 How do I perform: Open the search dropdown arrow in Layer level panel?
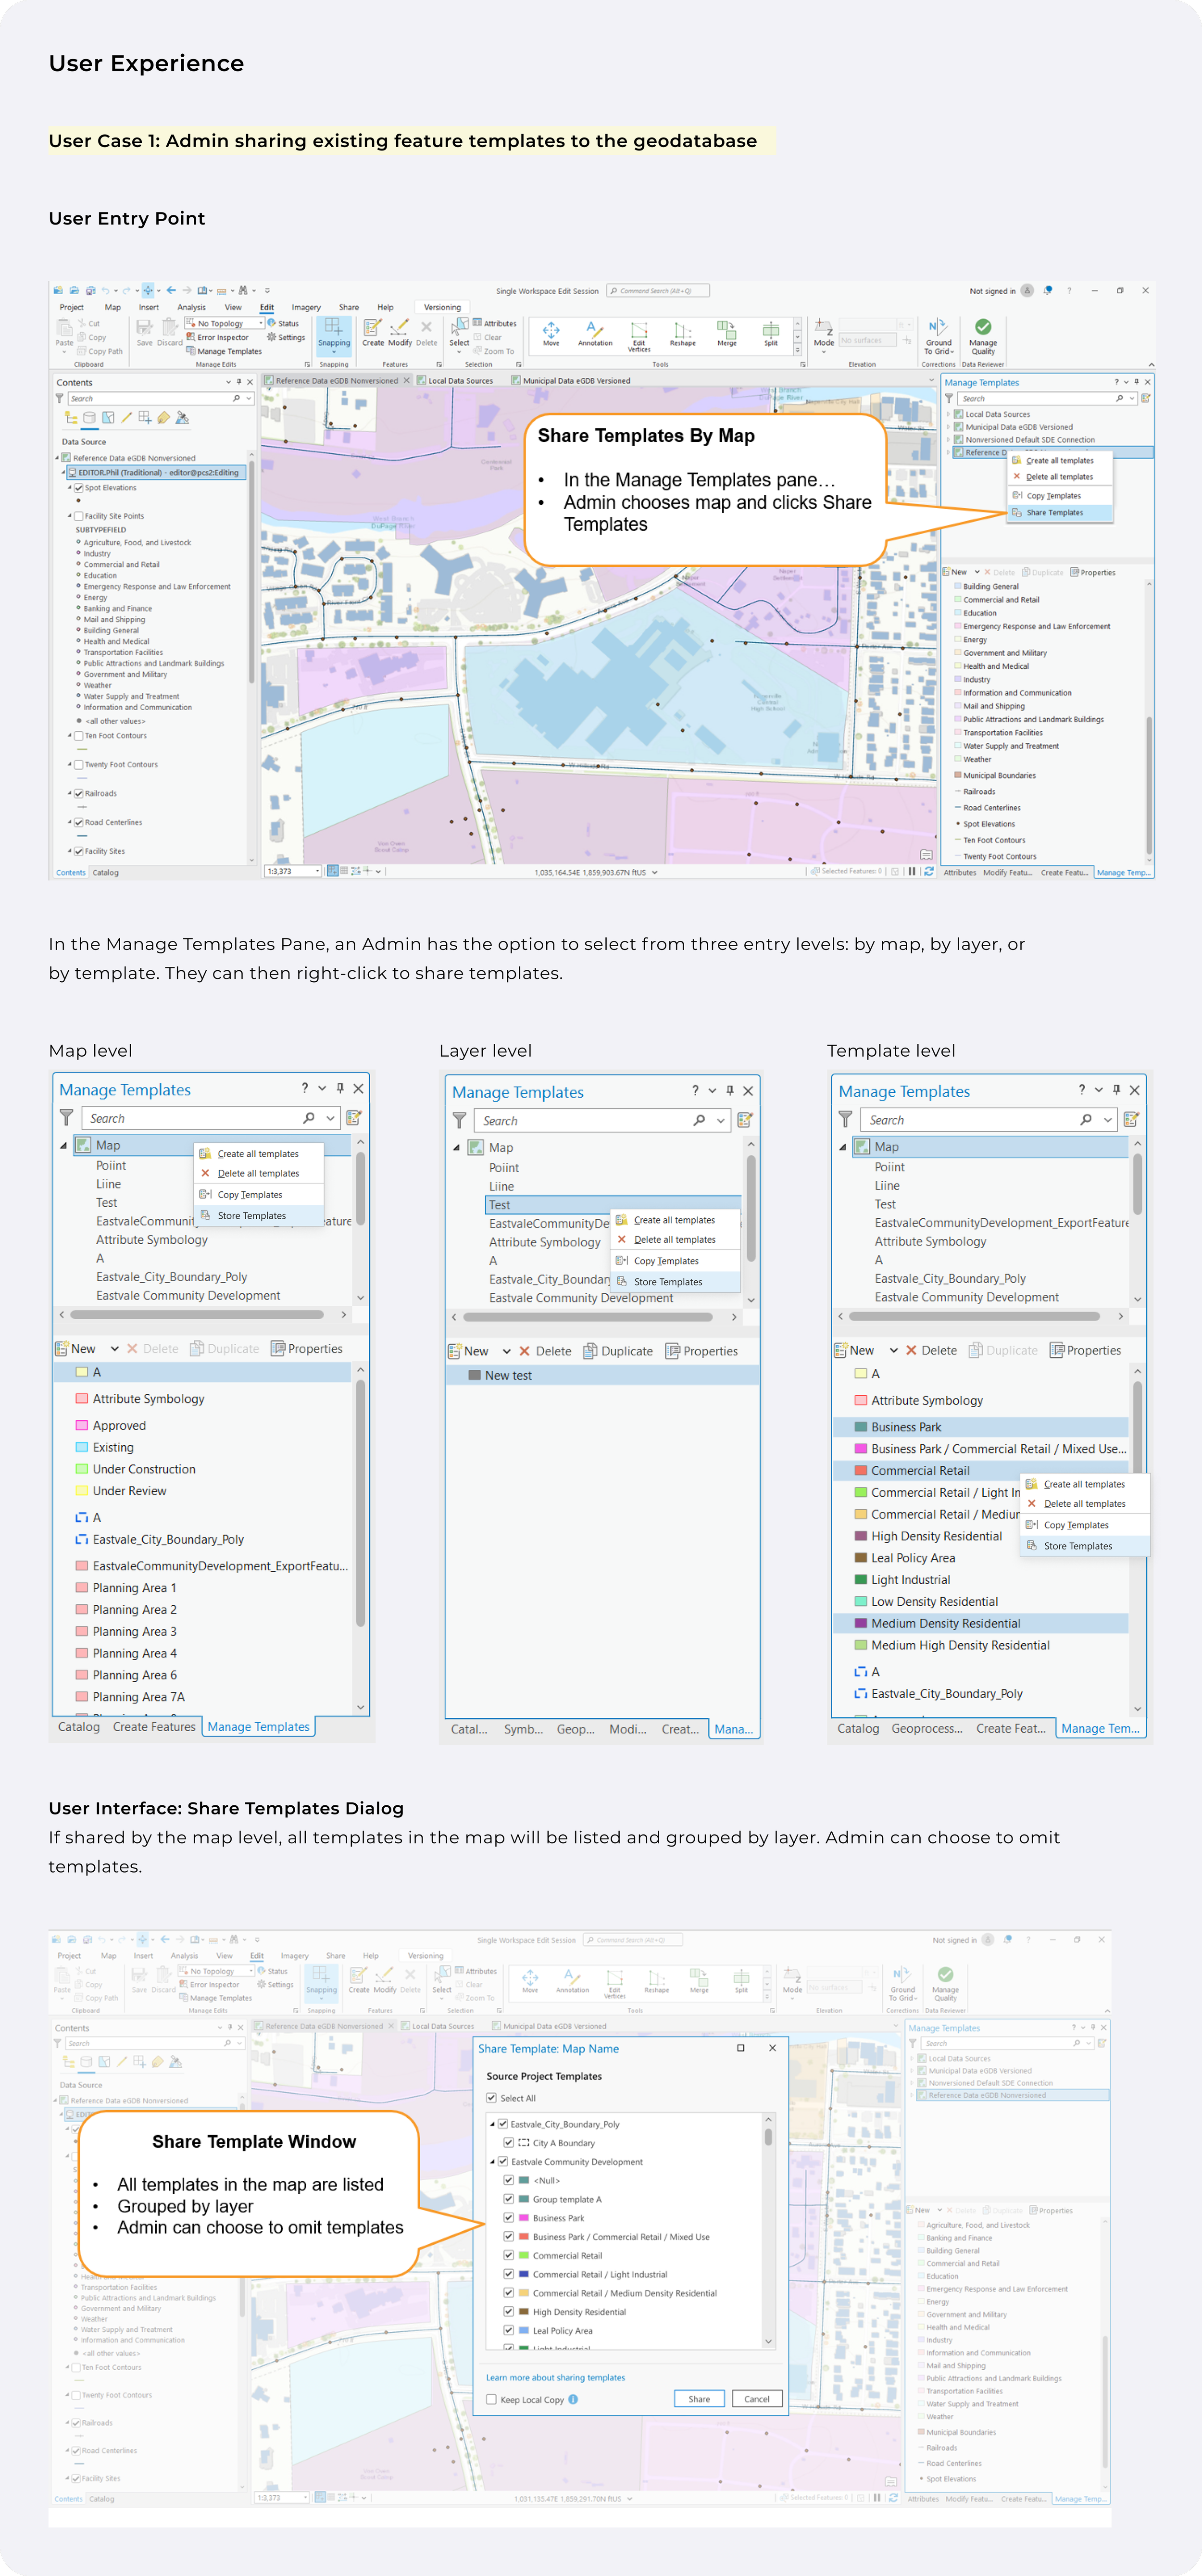click(x=721, y=1120)
